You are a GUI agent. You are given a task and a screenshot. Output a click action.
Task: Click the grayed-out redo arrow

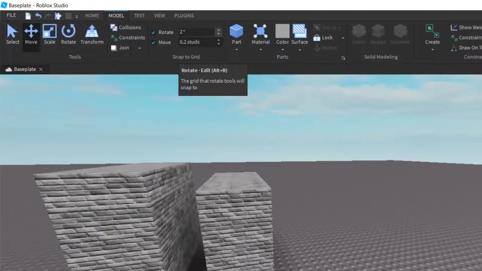(48, 16)
